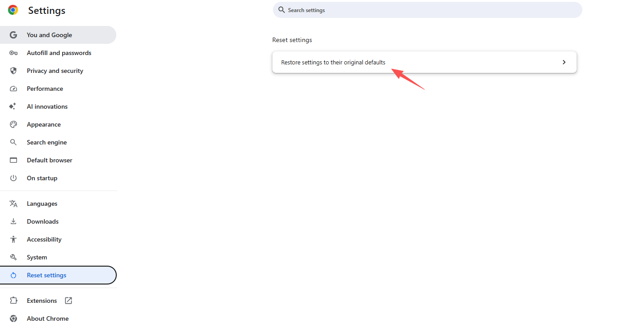Click the sparkle icon for AI innovations

tap(13, 106)
